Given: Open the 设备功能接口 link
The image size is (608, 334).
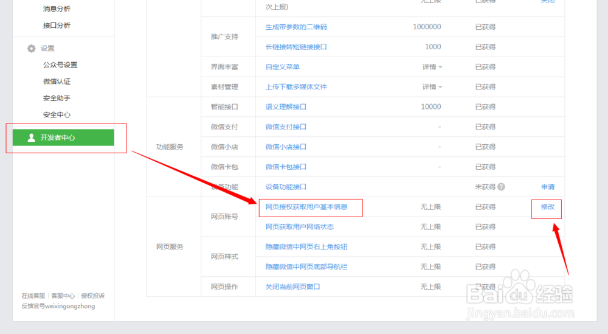Looking at the screenshot, I should tap(286, 187).
